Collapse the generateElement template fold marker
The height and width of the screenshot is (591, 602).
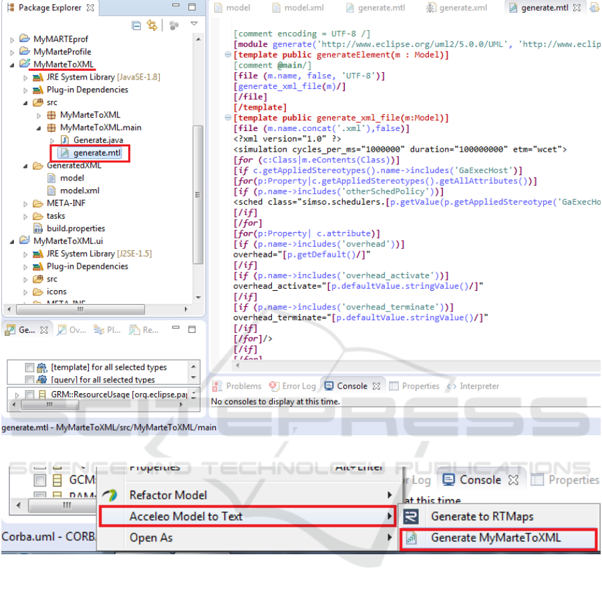pyautogui.click(x=229, y=55)
